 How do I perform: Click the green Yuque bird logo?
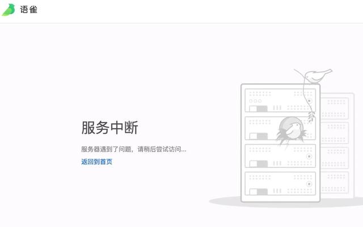9,10
